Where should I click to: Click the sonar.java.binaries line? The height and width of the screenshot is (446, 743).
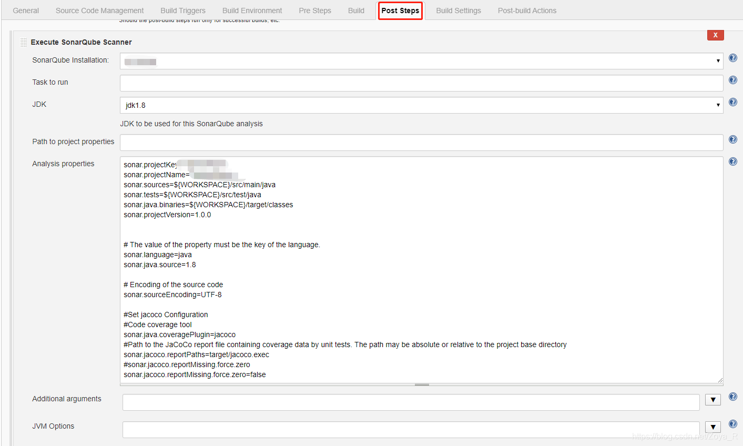tap(208, 205)
